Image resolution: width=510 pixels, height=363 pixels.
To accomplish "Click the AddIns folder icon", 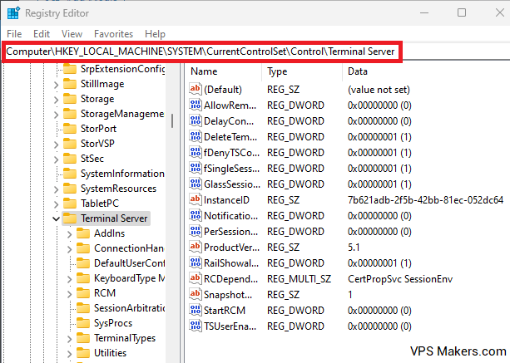I will tap(83, 233).
